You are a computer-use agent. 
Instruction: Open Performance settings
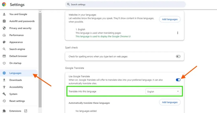pos(17,35)
